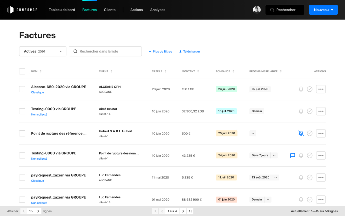Image resolution: width=345 pixels, height=216 pixels.
Task: Open comment icon in 43 235 € row
Action: (292, 155)
